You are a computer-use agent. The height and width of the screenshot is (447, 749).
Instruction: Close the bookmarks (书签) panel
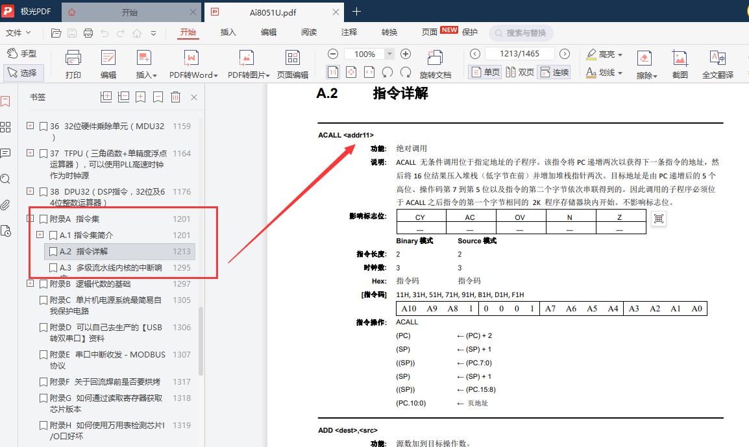coord(194,97)
